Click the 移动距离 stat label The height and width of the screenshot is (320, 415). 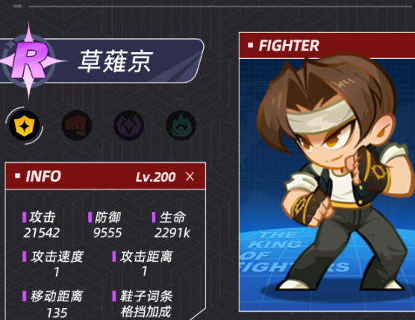[x=57, y=296]
